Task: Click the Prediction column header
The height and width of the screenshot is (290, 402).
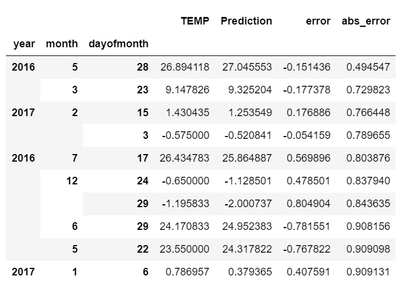Action: pos(246,21)
